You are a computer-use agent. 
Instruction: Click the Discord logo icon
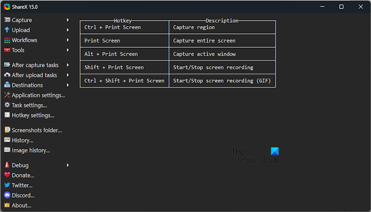pos(7,196)
